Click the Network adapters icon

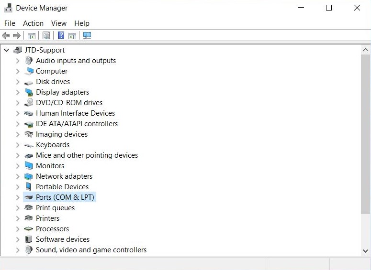coord(28,176)
